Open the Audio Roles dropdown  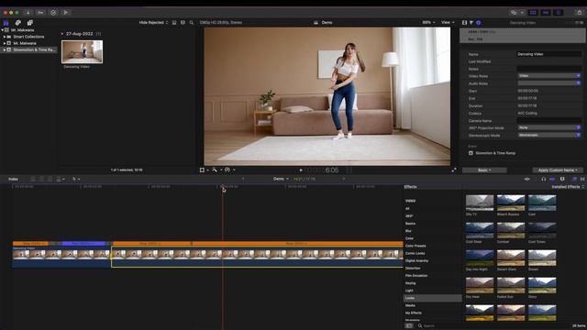point(548,83)
